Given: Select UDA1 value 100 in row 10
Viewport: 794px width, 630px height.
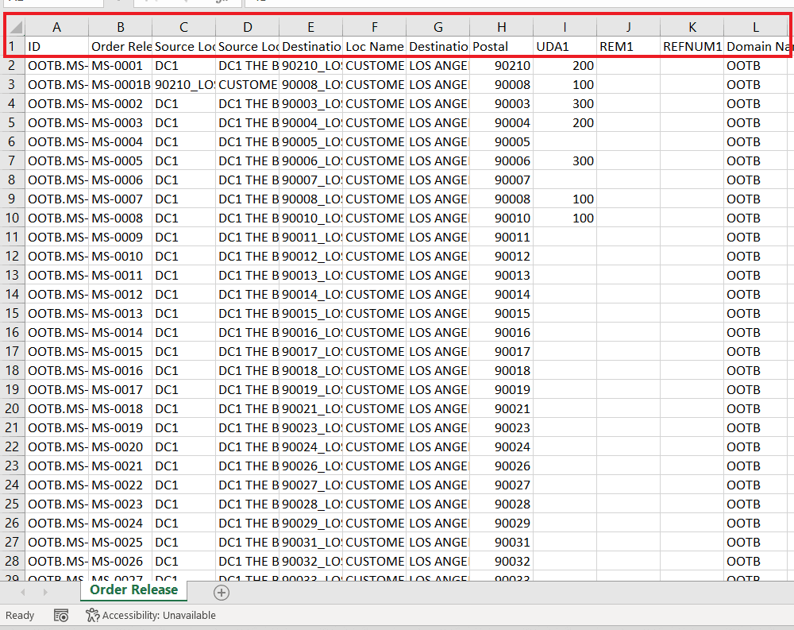Looking at the screenshot, I should (565, 218).
